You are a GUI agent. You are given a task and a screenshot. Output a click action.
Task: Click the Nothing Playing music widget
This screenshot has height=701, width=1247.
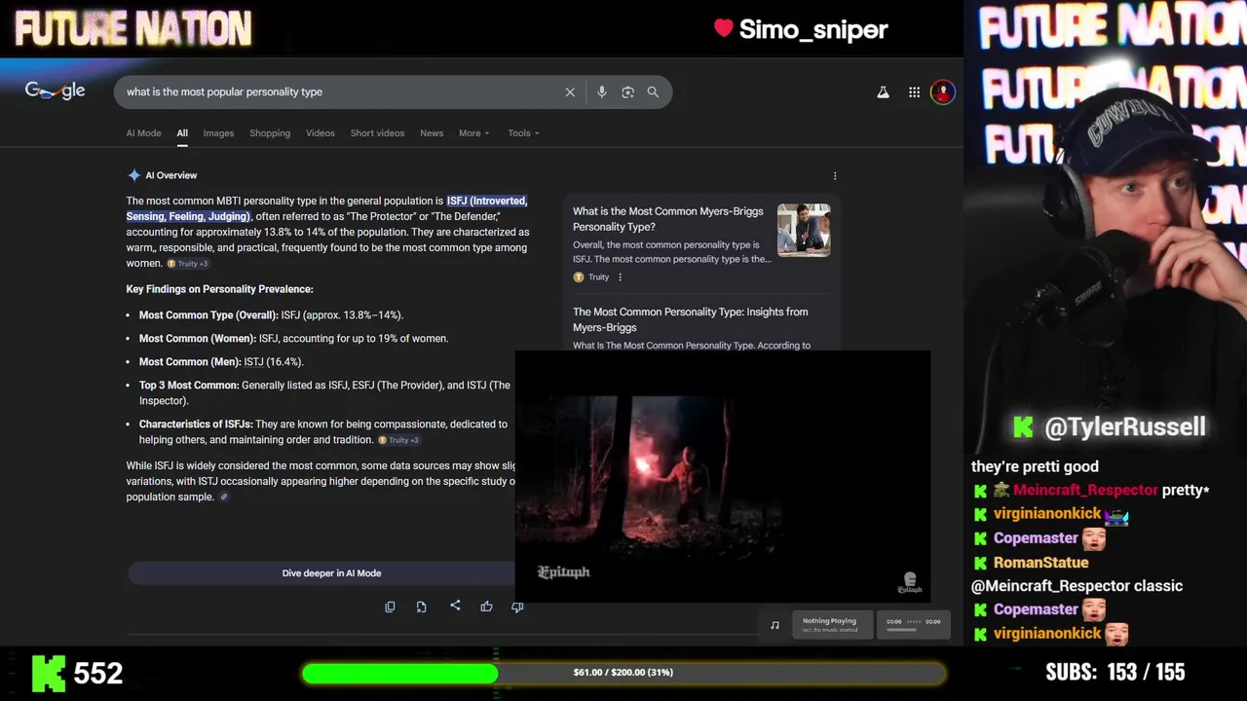click(833, 625)
